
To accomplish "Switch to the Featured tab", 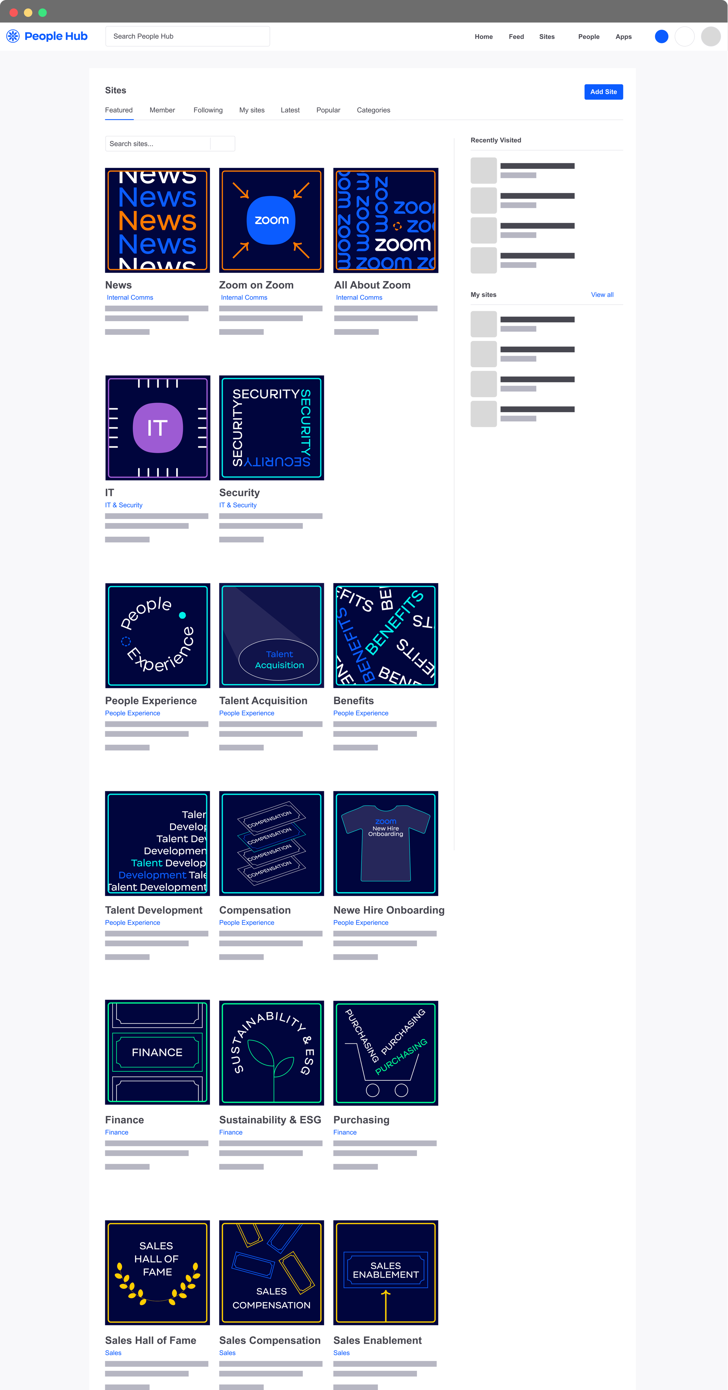I will [119, 110].
